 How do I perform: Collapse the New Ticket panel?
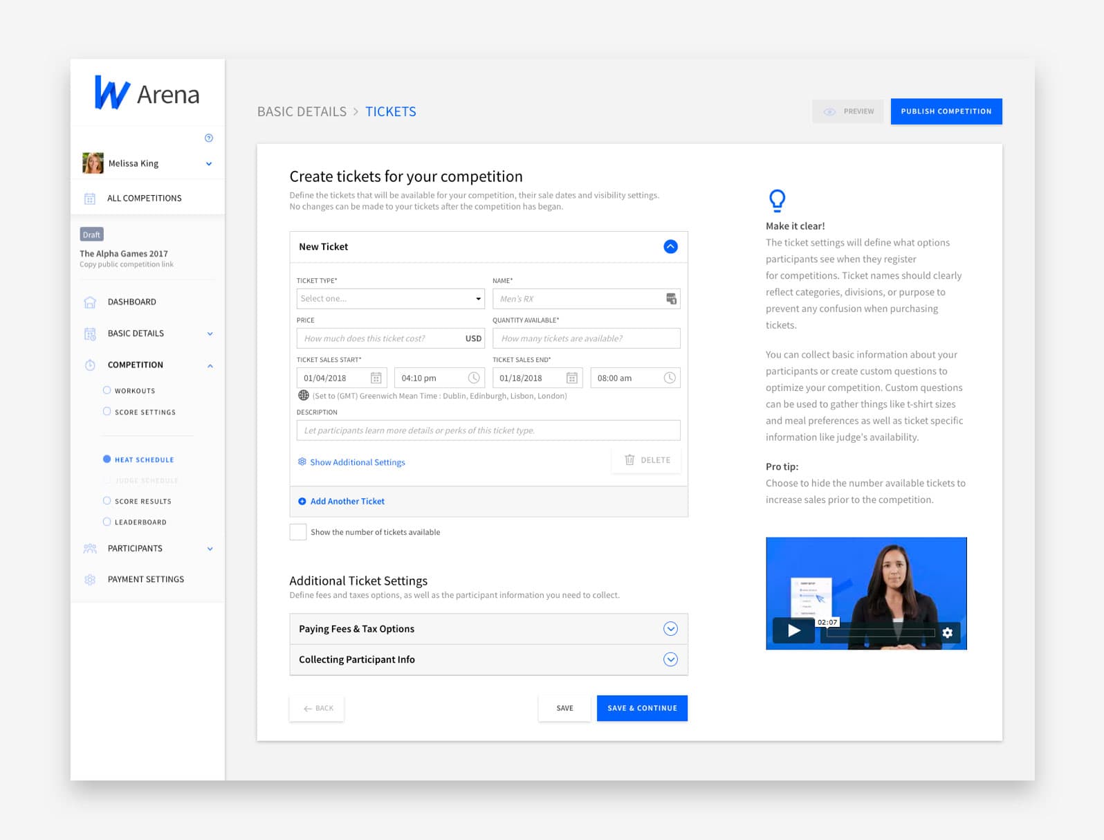point(670,246)
